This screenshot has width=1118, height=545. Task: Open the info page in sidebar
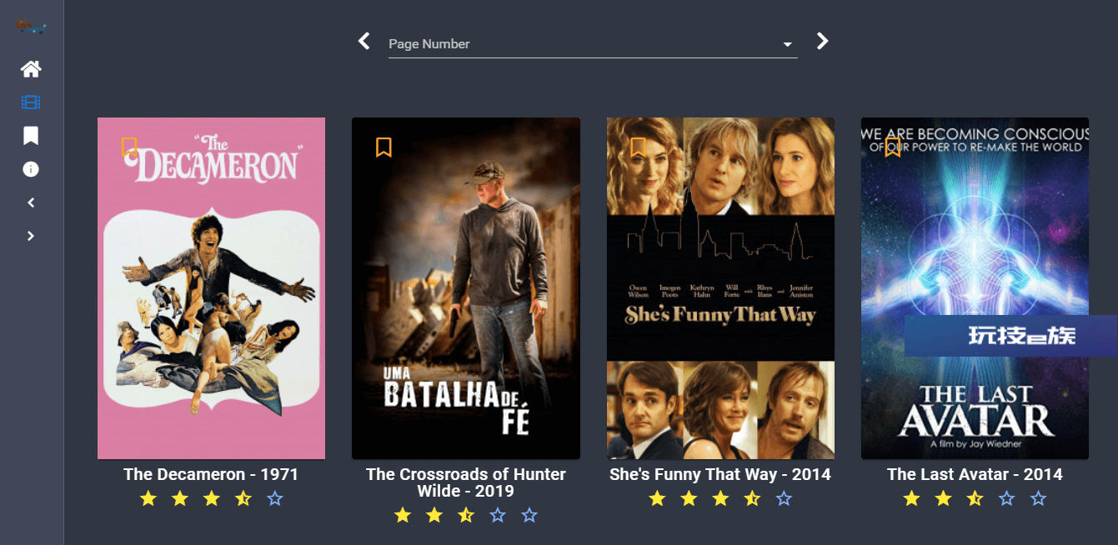[31, 169]
